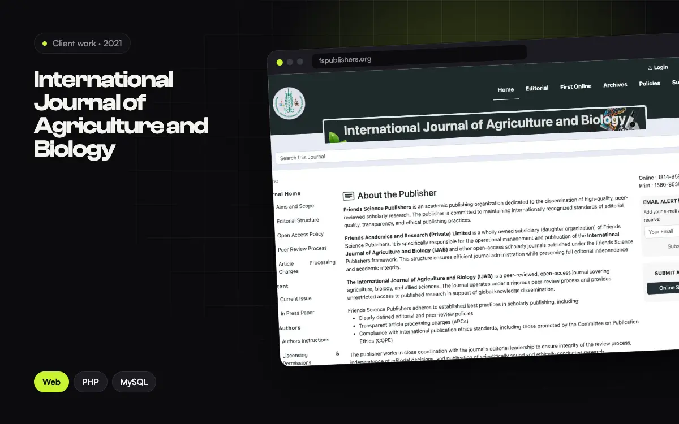Open Peer Review Process sidebar link
Screen dimensions: 679x424
click(302, 249)
